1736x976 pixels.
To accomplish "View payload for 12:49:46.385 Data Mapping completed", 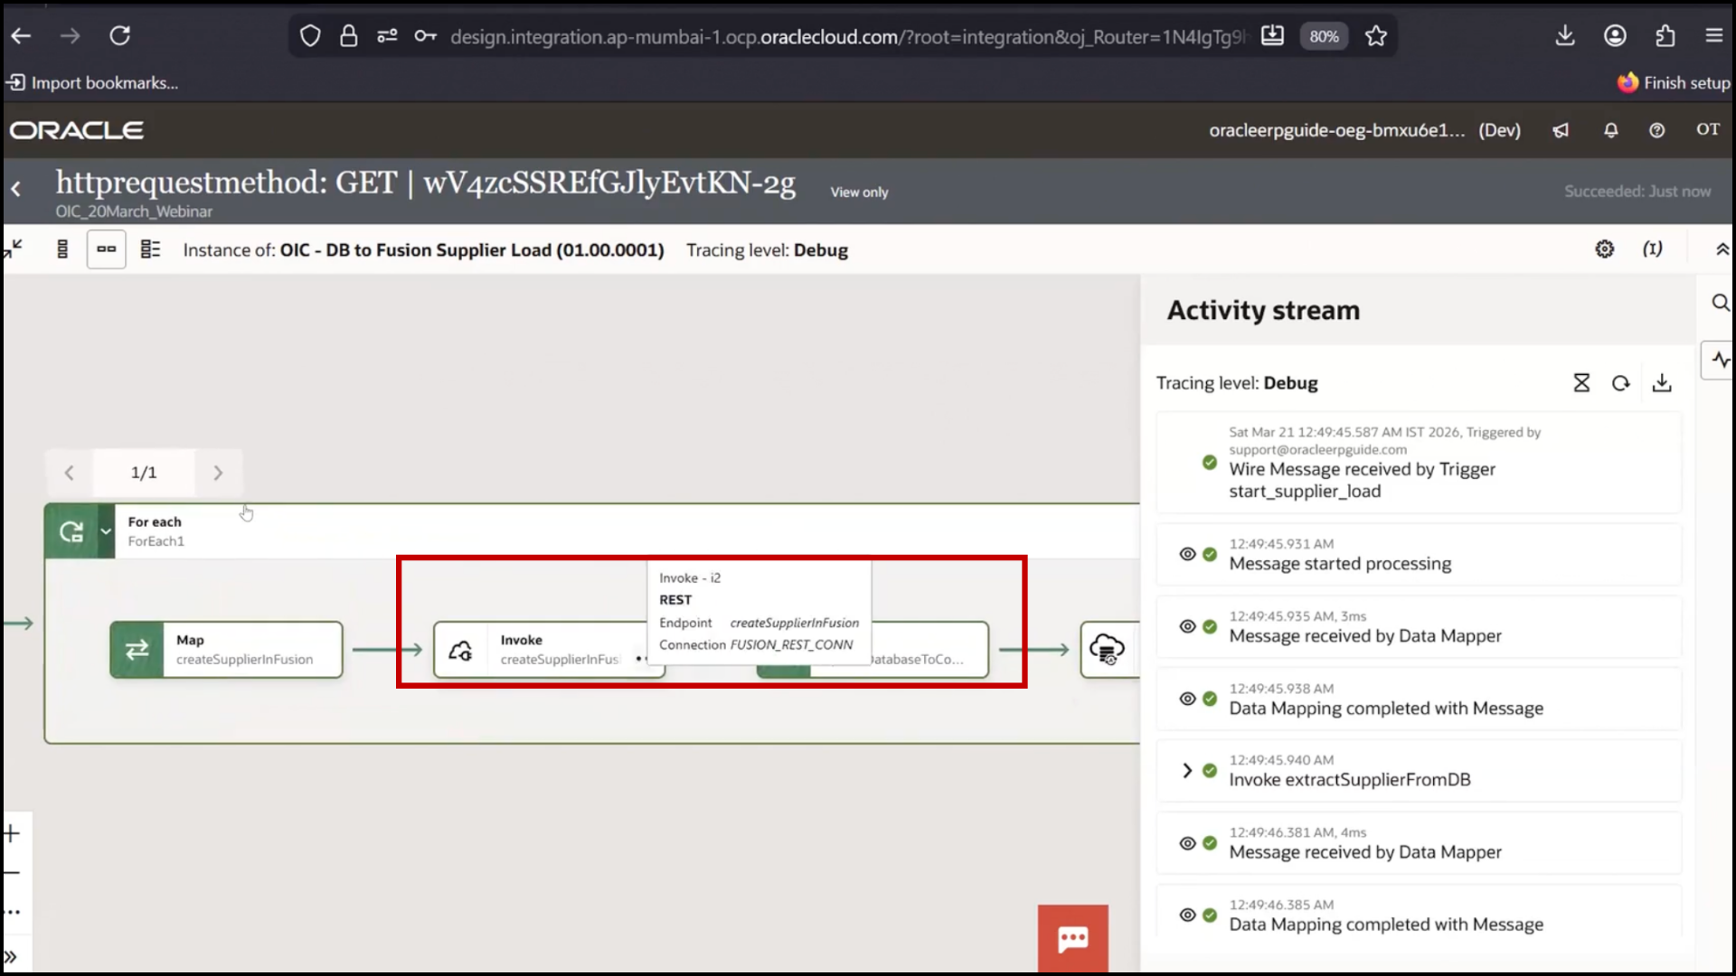I will [x=1187, y=915].
